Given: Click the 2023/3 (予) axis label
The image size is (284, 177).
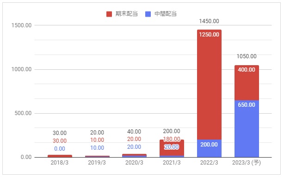Looking at the screenshot, I should click(x=247, y=163).
